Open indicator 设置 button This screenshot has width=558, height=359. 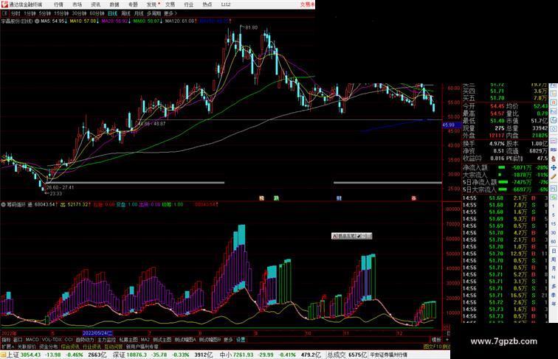tap(241, 340)
